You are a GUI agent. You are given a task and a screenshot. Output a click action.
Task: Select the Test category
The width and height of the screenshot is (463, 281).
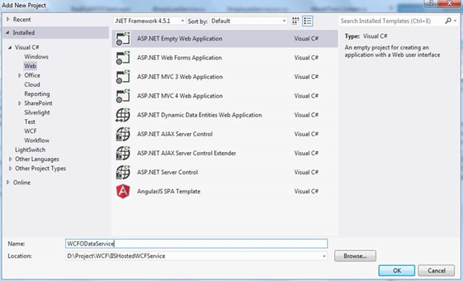click(x=30, y=122)
